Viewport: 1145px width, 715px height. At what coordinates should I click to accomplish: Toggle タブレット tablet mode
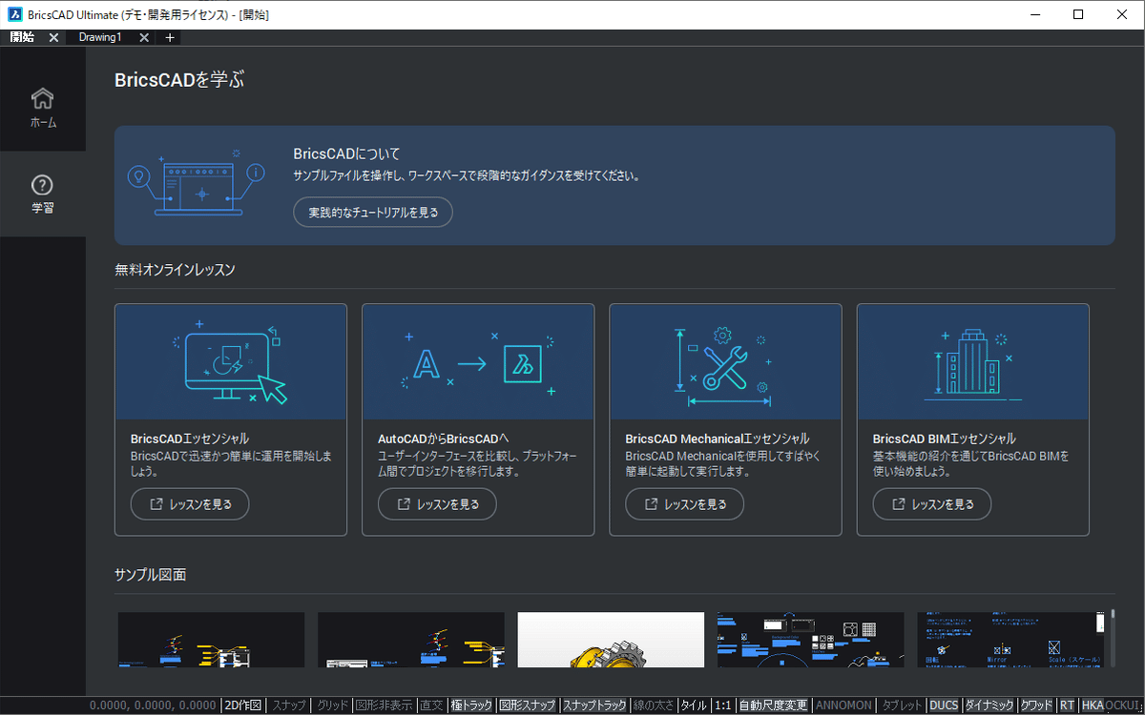[902, 705]
